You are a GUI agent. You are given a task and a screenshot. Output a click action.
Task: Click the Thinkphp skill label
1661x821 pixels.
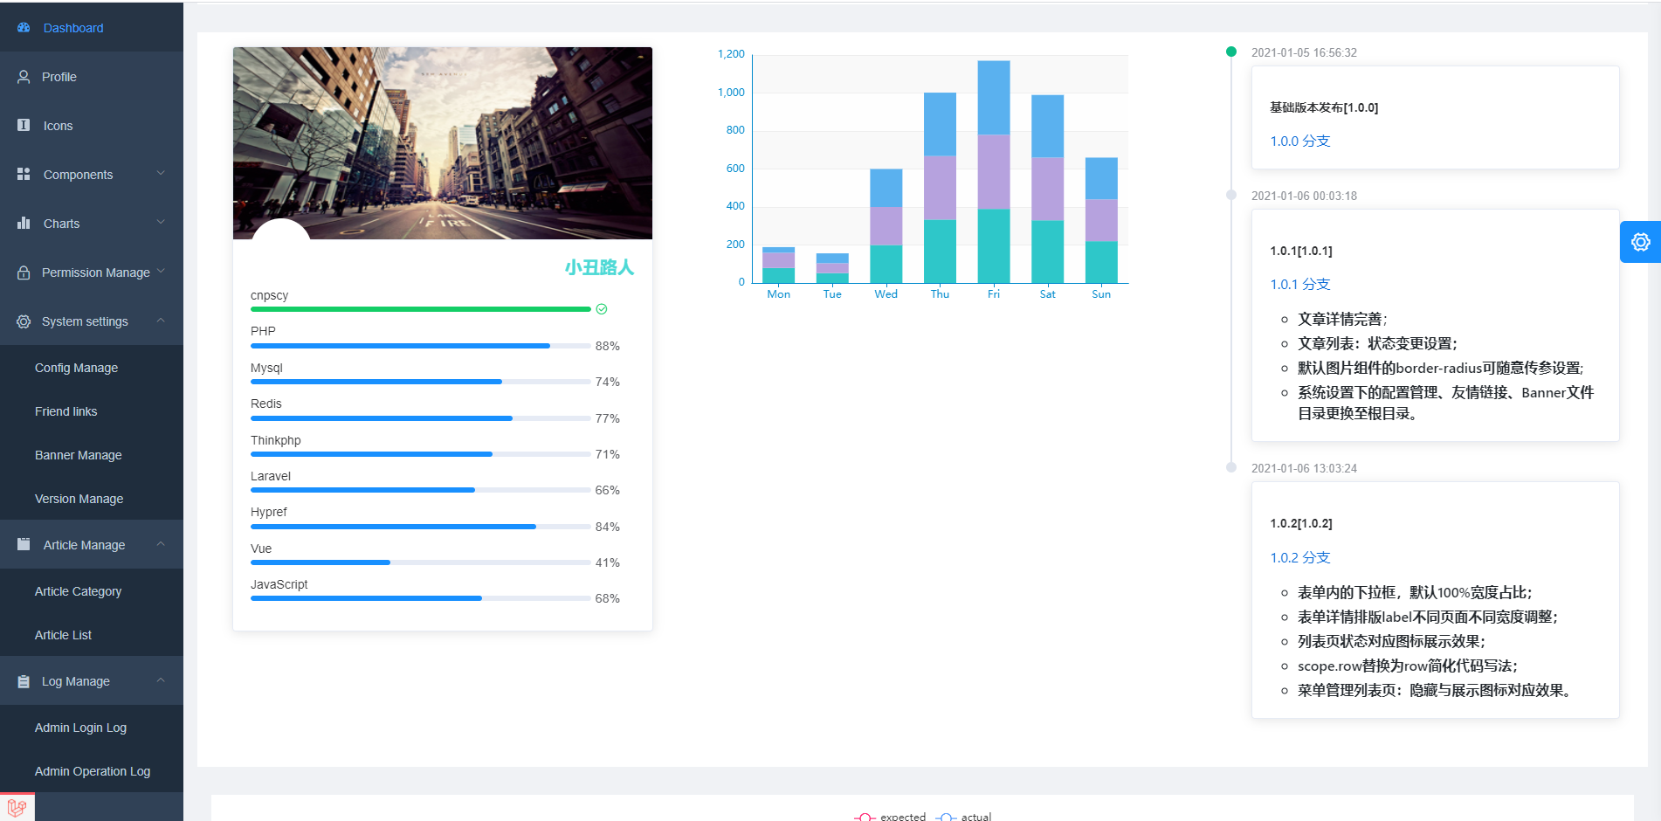coord(276,440)
